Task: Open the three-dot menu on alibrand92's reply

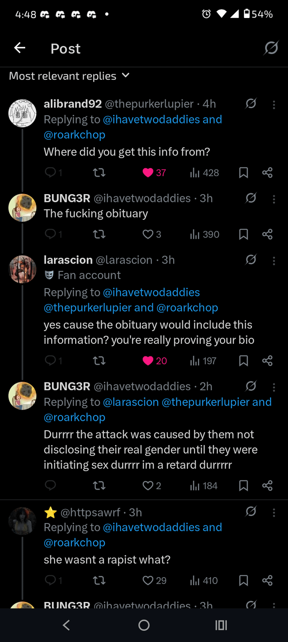Action: (274, 105)
